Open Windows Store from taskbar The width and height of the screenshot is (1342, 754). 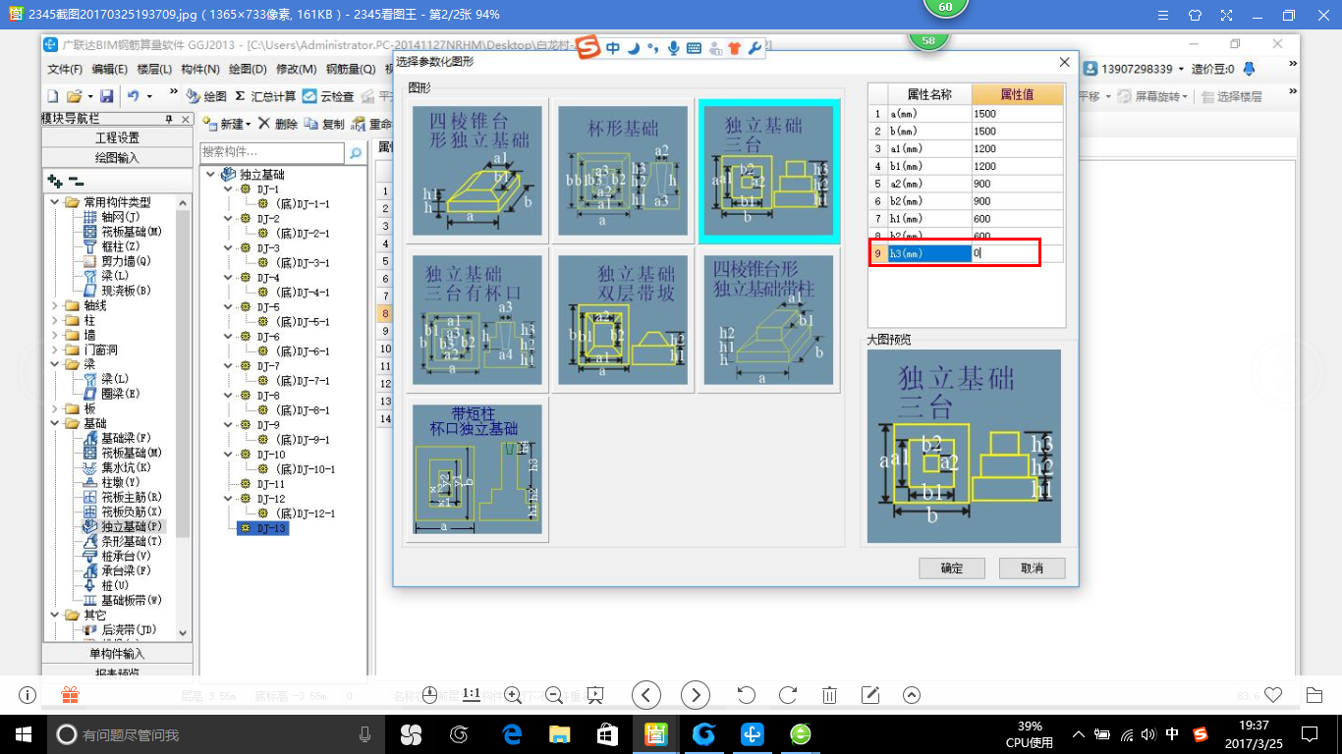coord(607,733)
